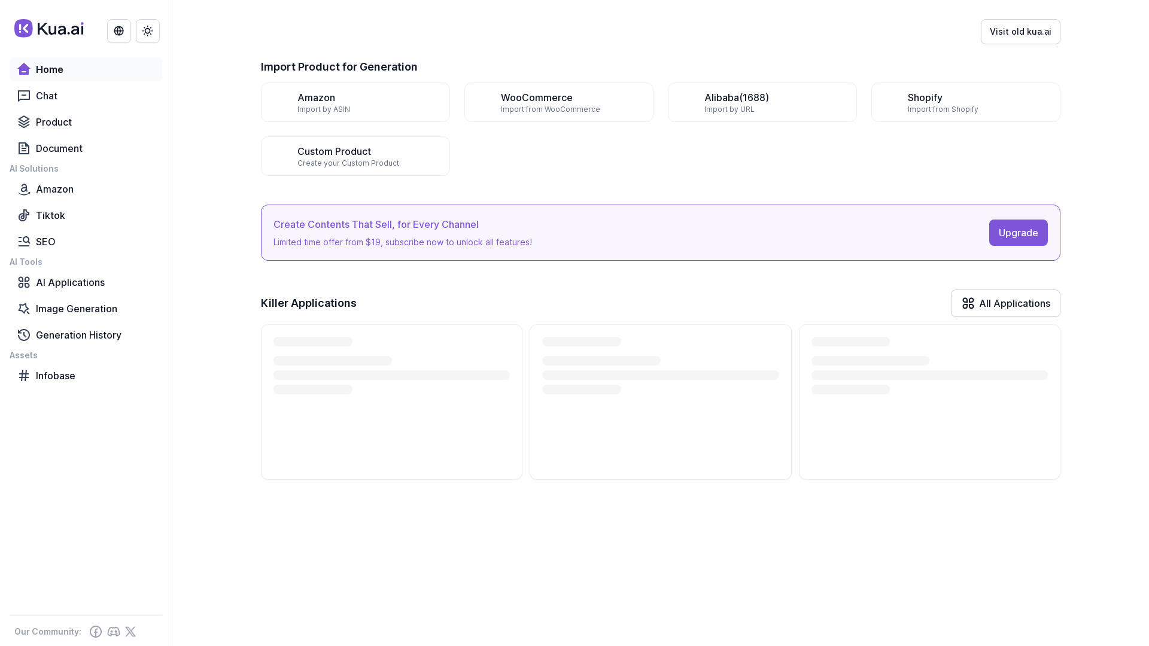The image size is (1149, 646).
Task: Click the SEO search icon
Action: [24, 242]
